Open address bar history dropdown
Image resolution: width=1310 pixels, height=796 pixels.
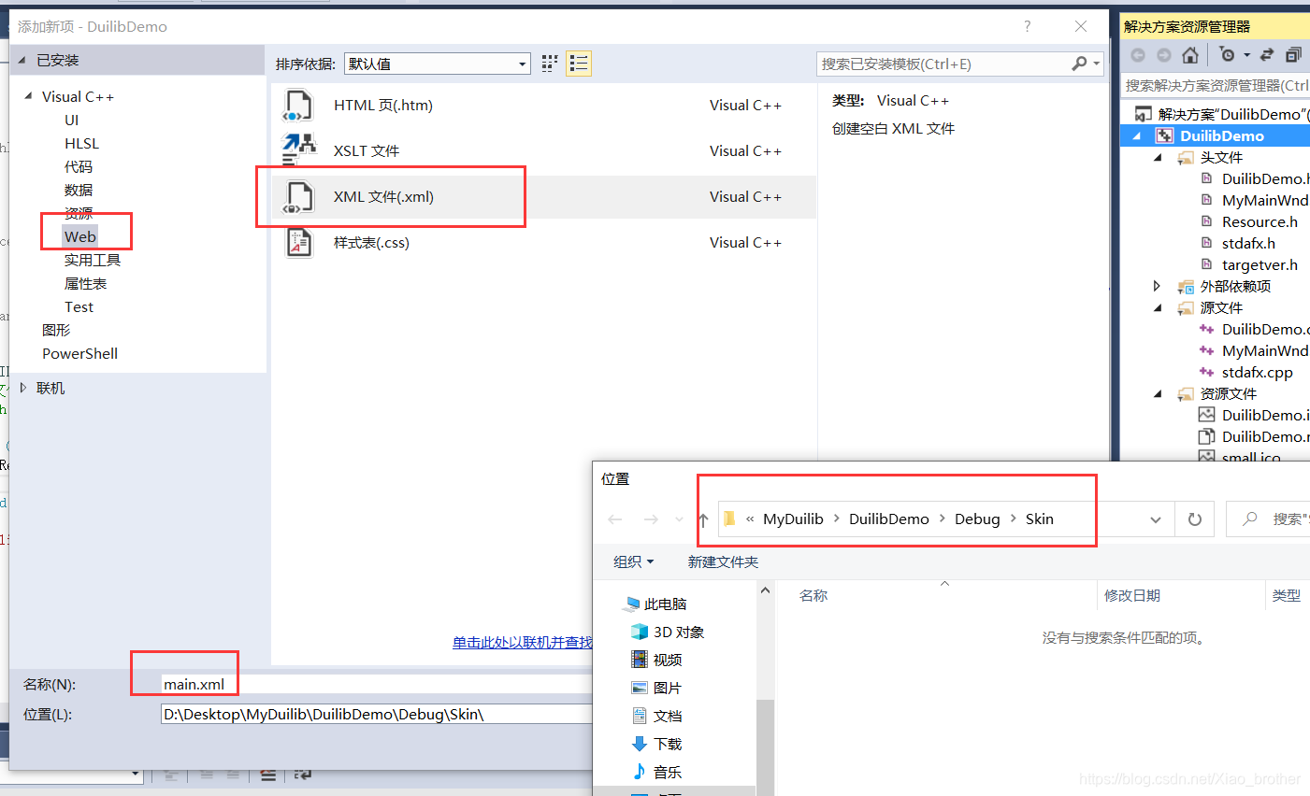(x=1156, y=519)
